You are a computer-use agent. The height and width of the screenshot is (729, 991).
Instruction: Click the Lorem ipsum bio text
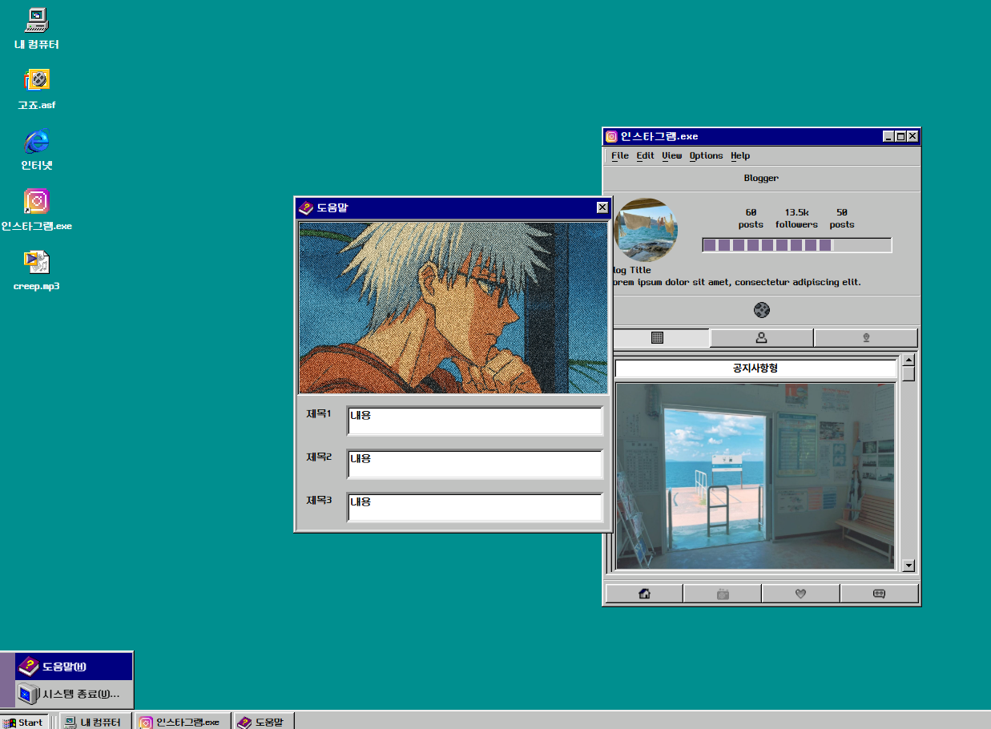point(735,282)
